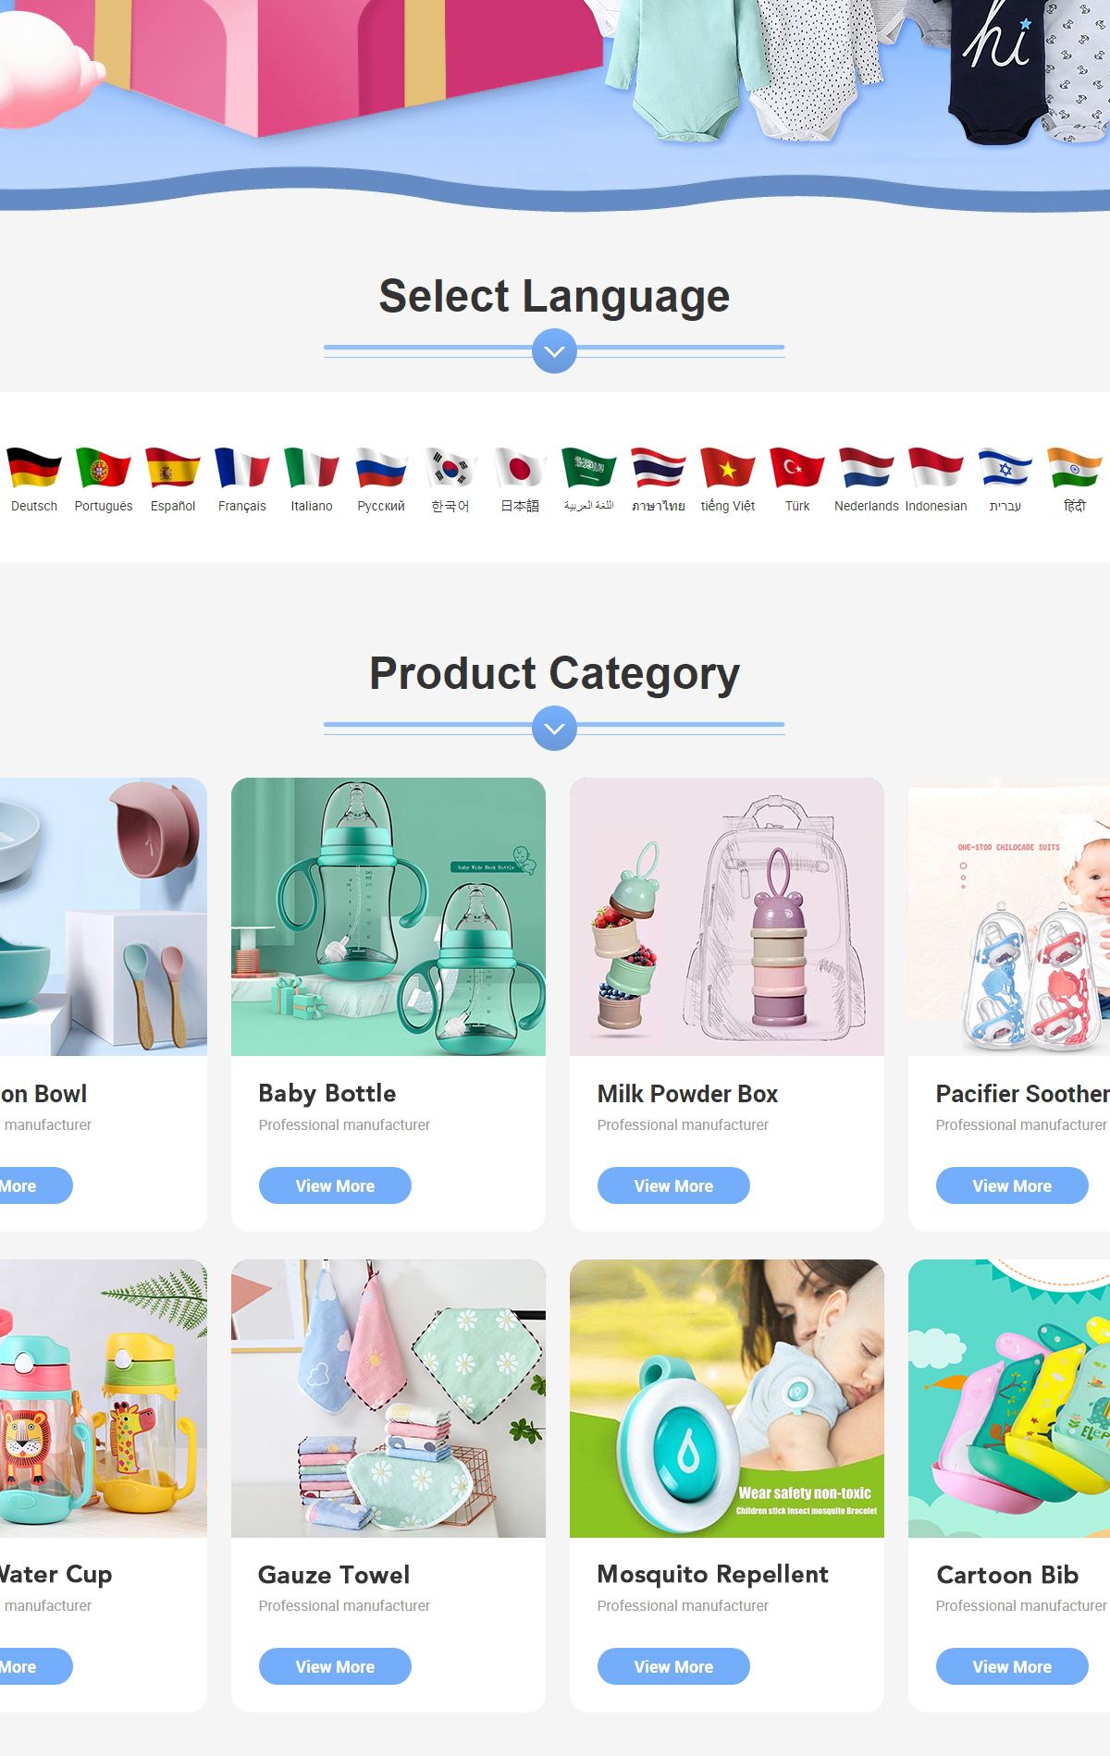1110x1756 pixels.
Task: Click View More under Milk Powder Box
Action: [673, 1185]
